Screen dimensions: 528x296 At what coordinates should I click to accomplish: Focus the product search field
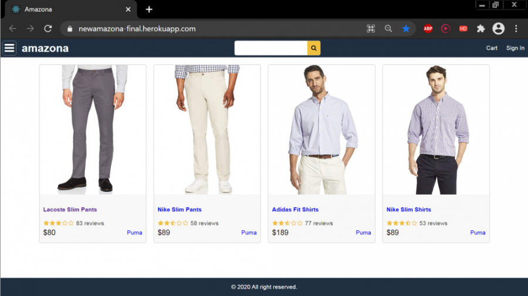point(270,48)
